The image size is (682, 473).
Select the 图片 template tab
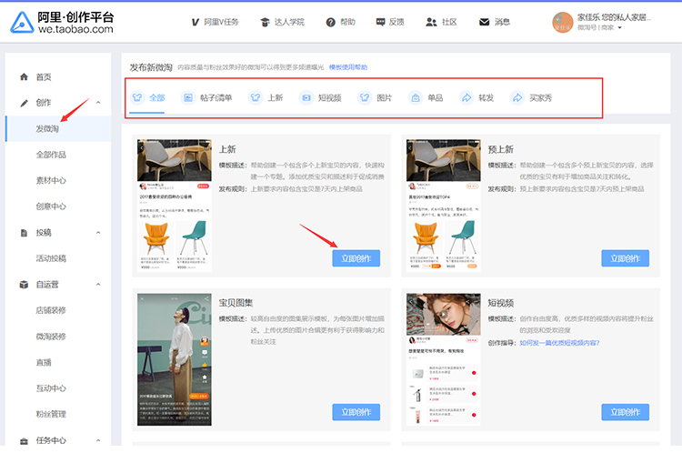[375, 98]
